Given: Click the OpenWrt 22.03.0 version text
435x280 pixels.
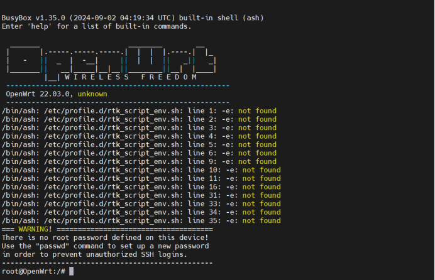Looking at the screenshot, I should pyautogui.click(x=39, y=94).
